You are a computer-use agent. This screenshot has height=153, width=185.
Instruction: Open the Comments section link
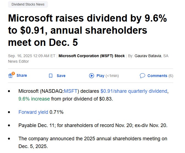[157, 76]
